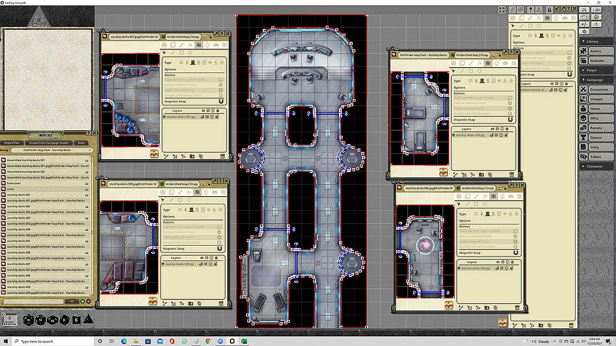Expand the Character sidebar section
The image size is (616, 346).
coord(594,166)
